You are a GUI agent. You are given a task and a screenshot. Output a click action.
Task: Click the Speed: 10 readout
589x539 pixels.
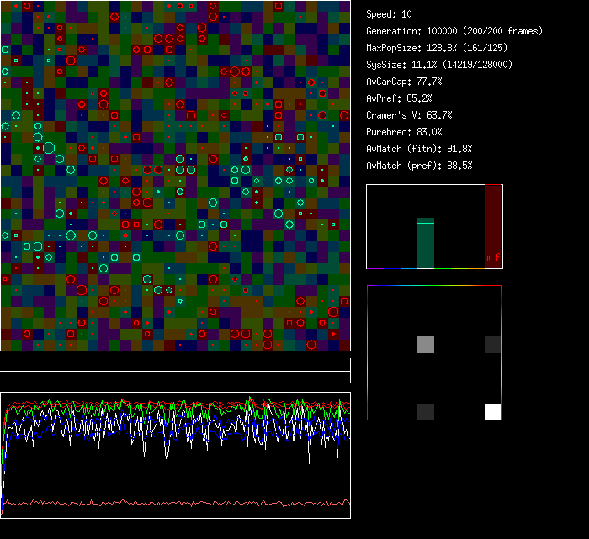[389, 14]
